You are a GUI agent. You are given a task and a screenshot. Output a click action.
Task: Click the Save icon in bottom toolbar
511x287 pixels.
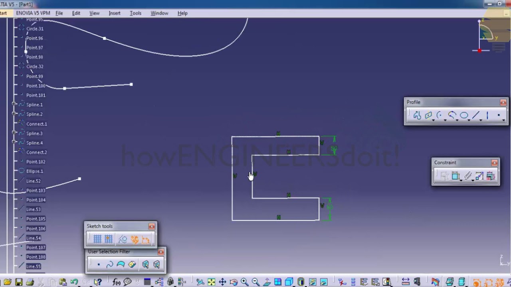pyautogui.click(x=19, y=282)
